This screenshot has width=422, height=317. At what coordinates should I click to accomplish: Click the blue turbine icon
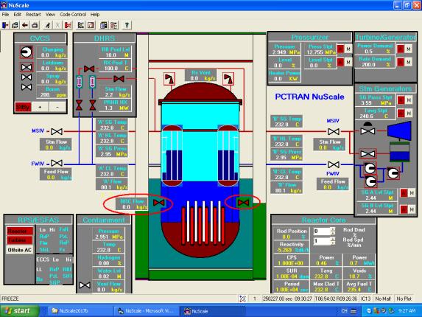[399, 131]
